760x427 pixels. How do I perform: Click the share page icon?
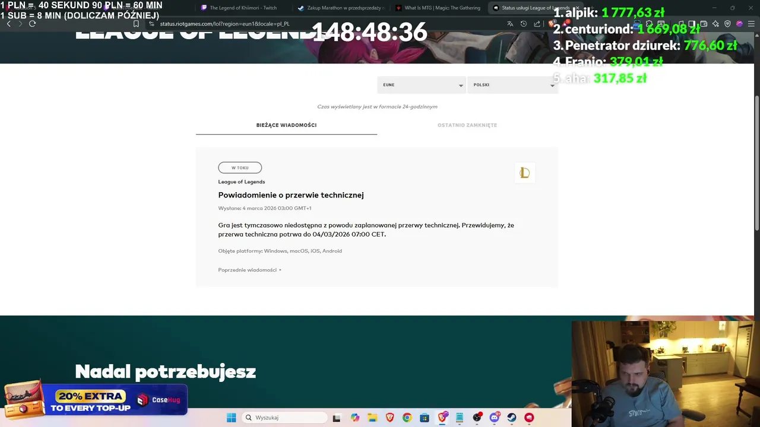pyautogui.click(x=537, y=24)
